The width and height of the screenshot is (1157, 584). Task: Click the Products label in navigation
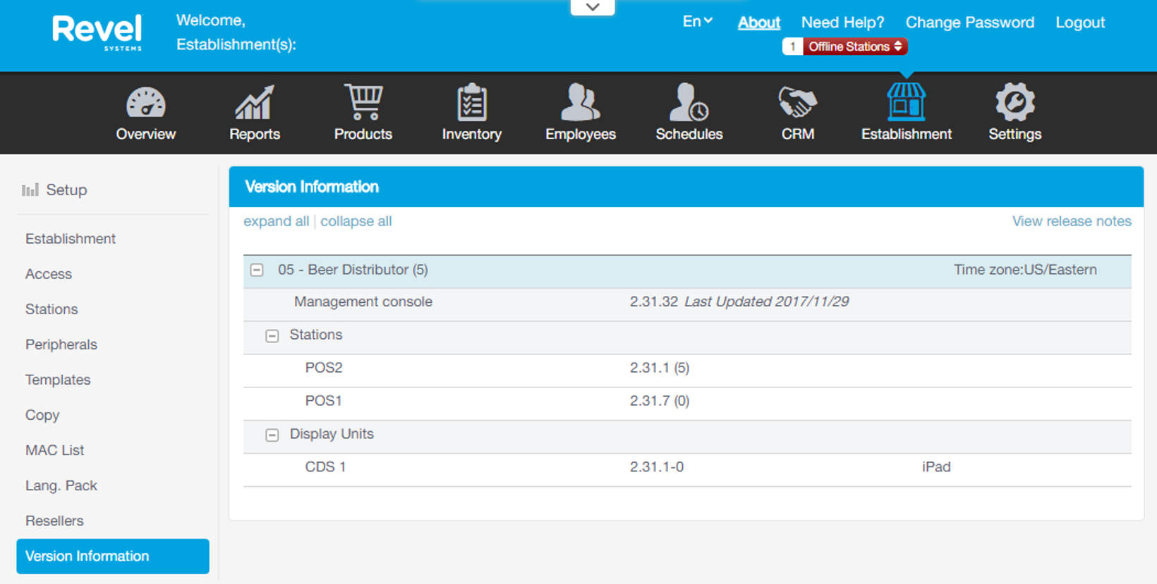coord(363,134)
